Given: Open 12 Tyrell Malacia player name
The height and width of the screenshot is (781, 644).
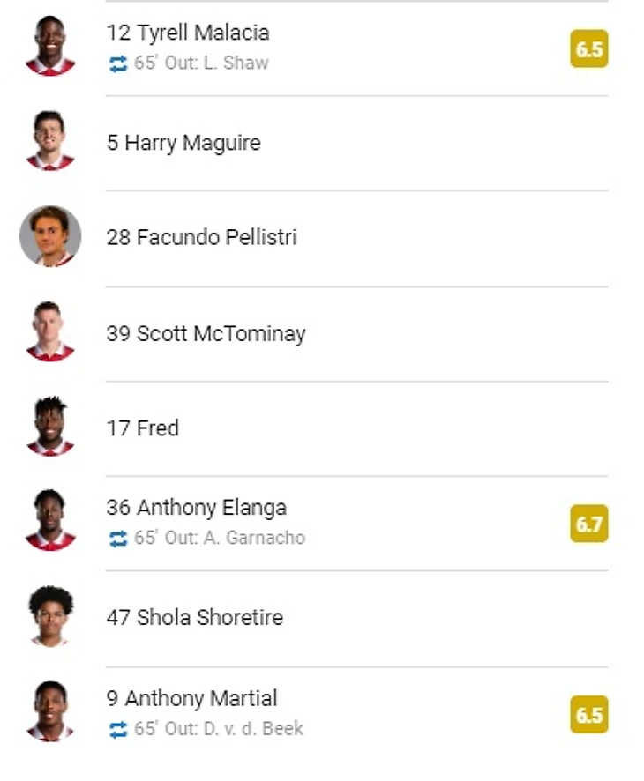Looking at the screenshot, I should tap(188, 33).
